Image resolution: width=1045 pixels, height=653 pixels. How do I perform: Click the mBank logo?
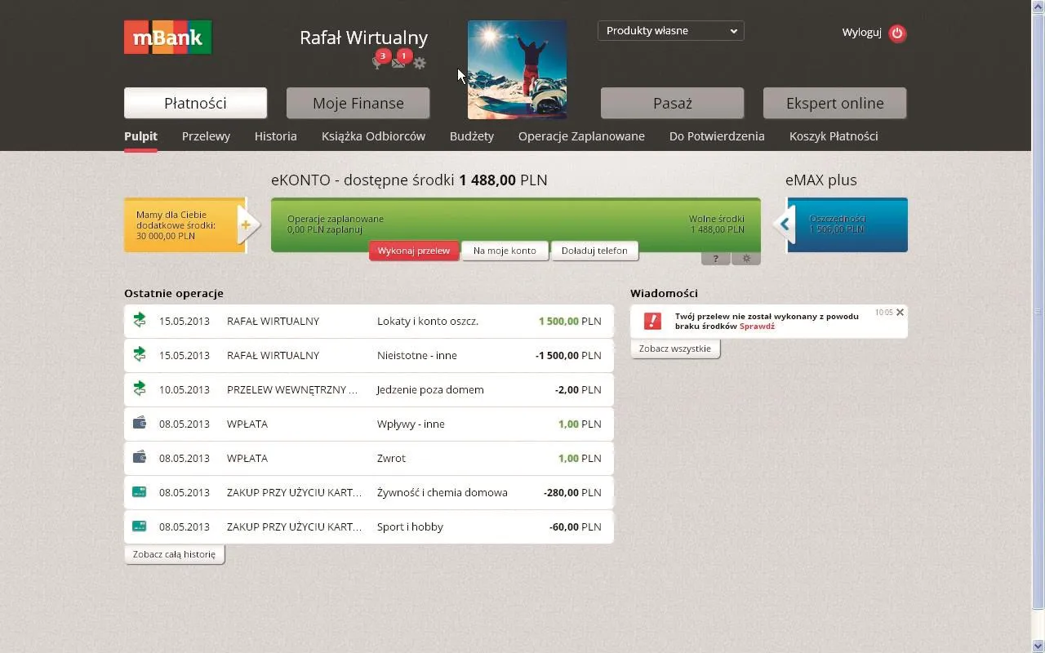167,37
